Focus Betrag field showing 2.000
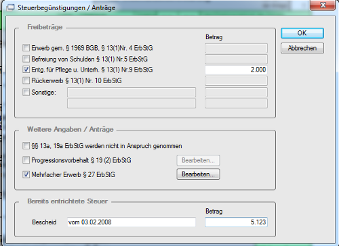 (236, 70)
